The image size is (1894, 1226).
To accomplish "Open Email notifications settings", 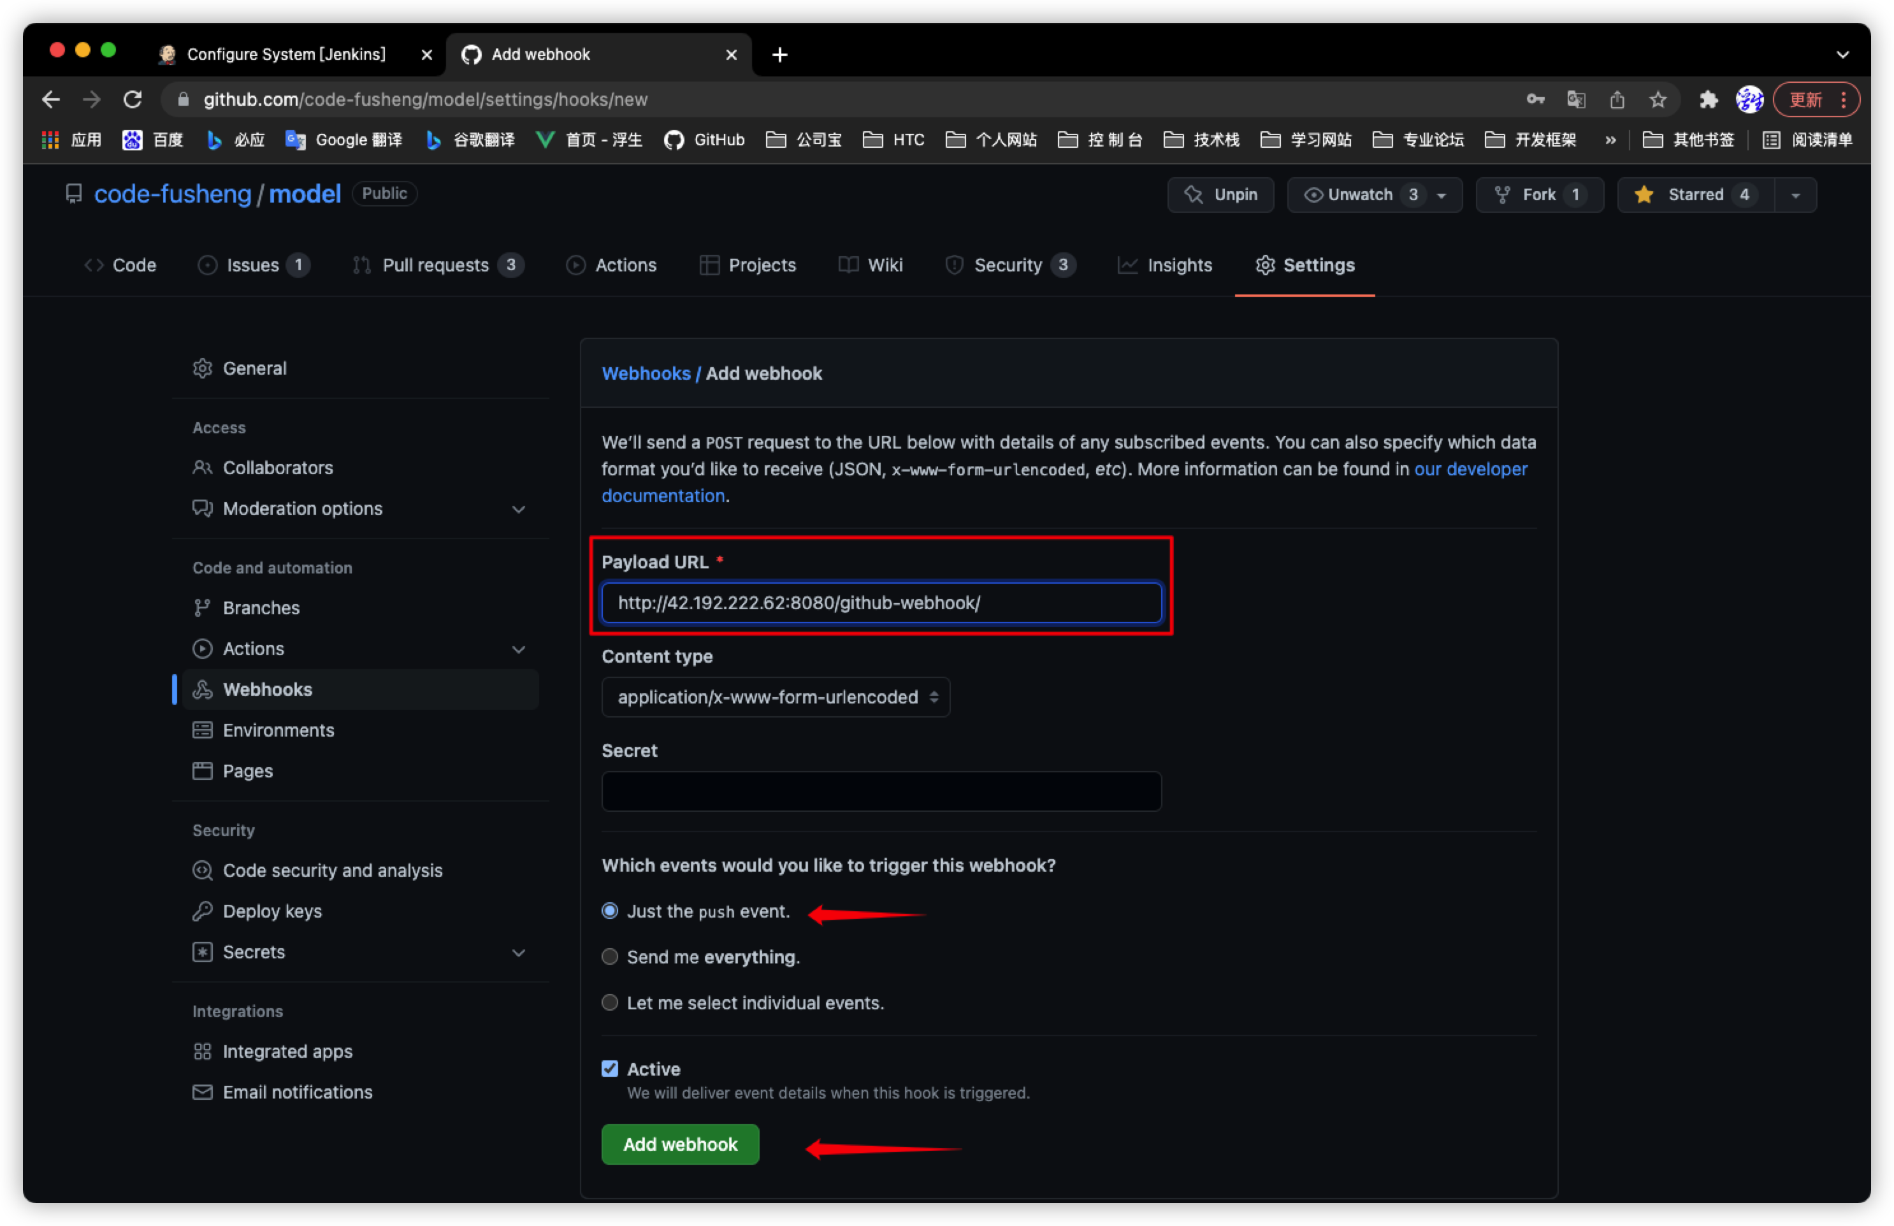I will [297, 1092].
